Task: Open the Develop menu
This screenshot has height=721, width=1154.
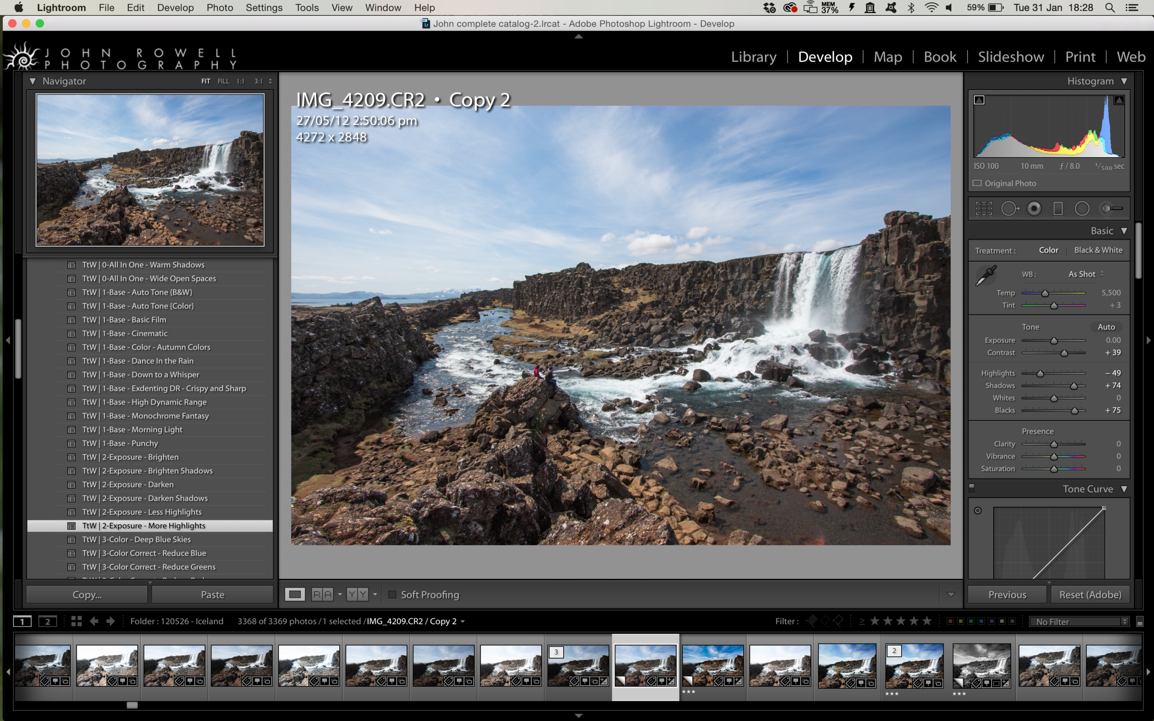Action: point(175,8)
